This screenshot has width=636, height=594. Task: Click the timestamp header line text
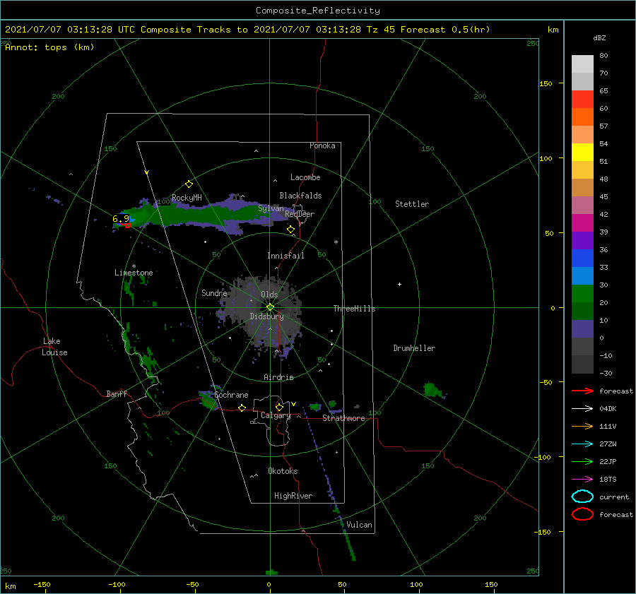pos(247,30)
